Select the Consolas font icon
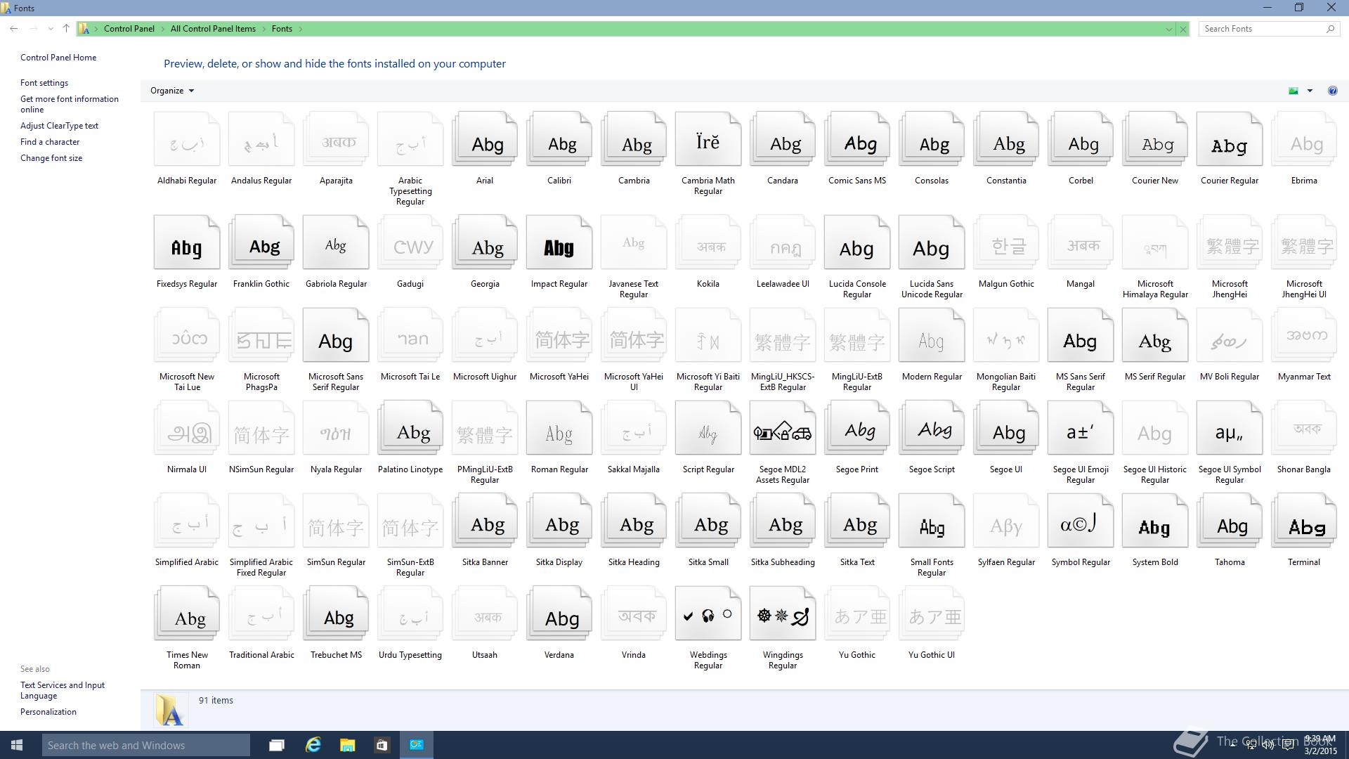 932,139
